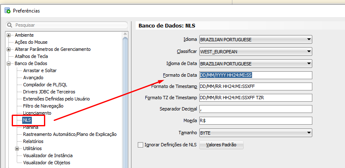Enable Ignorar Definições de NLS checkbox
This screenshot has width=345, height=168.
point(140,145)
